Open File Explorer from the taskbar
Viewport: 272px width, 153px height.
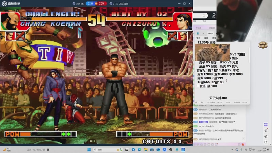point(146,150)
